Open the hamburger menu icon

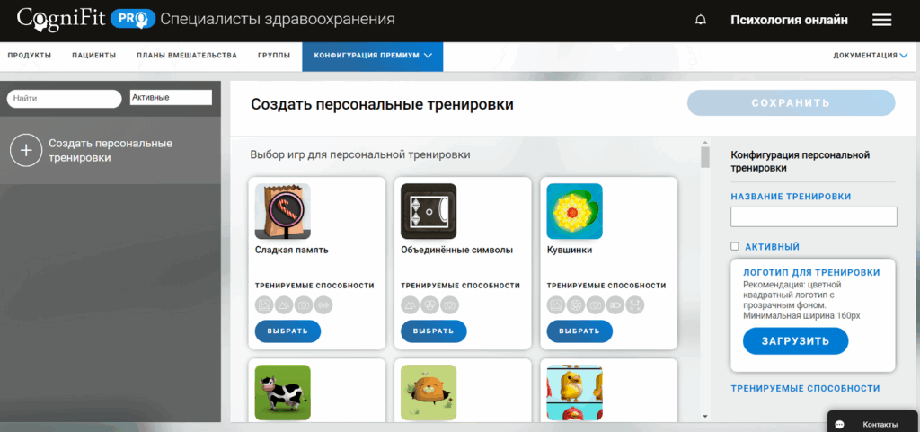click(881, 20)
